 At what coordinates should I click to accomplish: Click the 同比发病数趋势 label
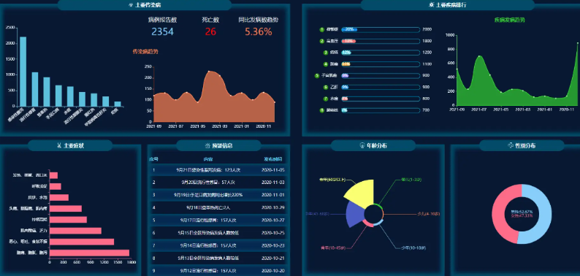259,20
